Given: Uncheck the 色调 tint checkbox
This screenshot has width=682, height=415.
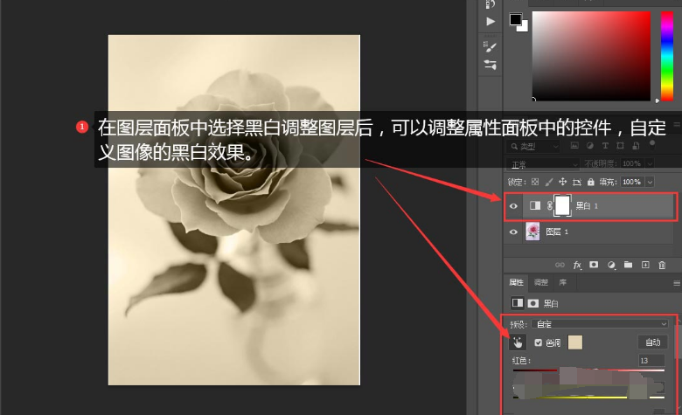Looking at the screenshot, I should 538,342.
